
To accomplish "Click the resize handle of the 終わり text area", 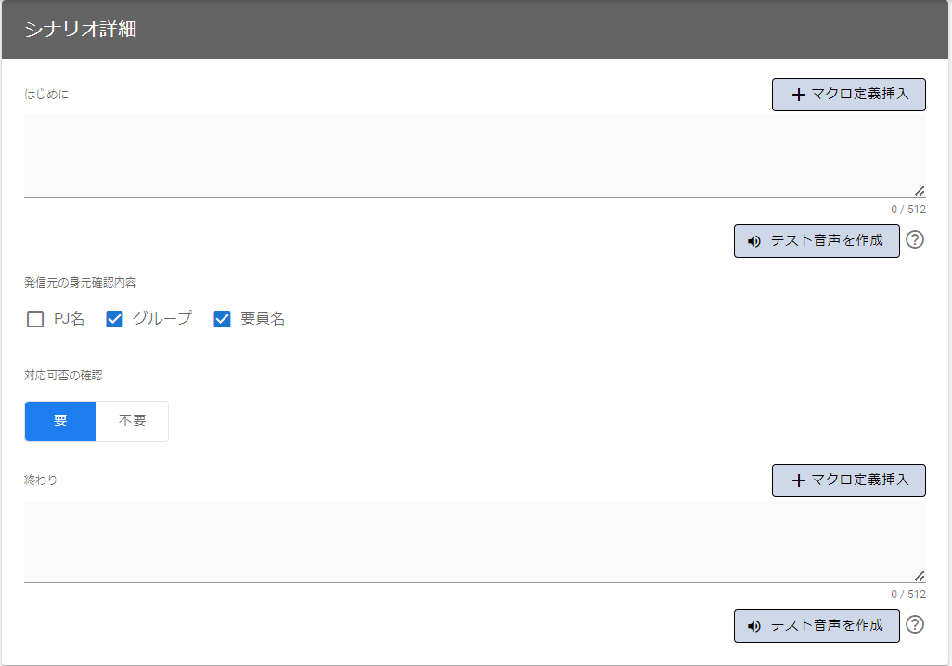I will tap(919, 575).
